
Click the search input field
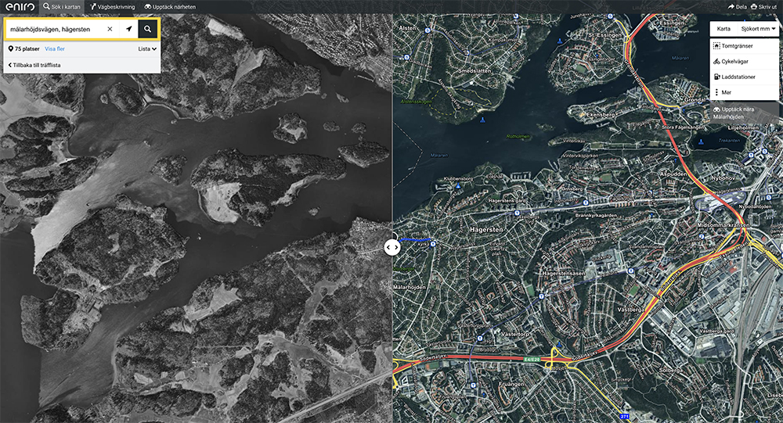(56, 29)
